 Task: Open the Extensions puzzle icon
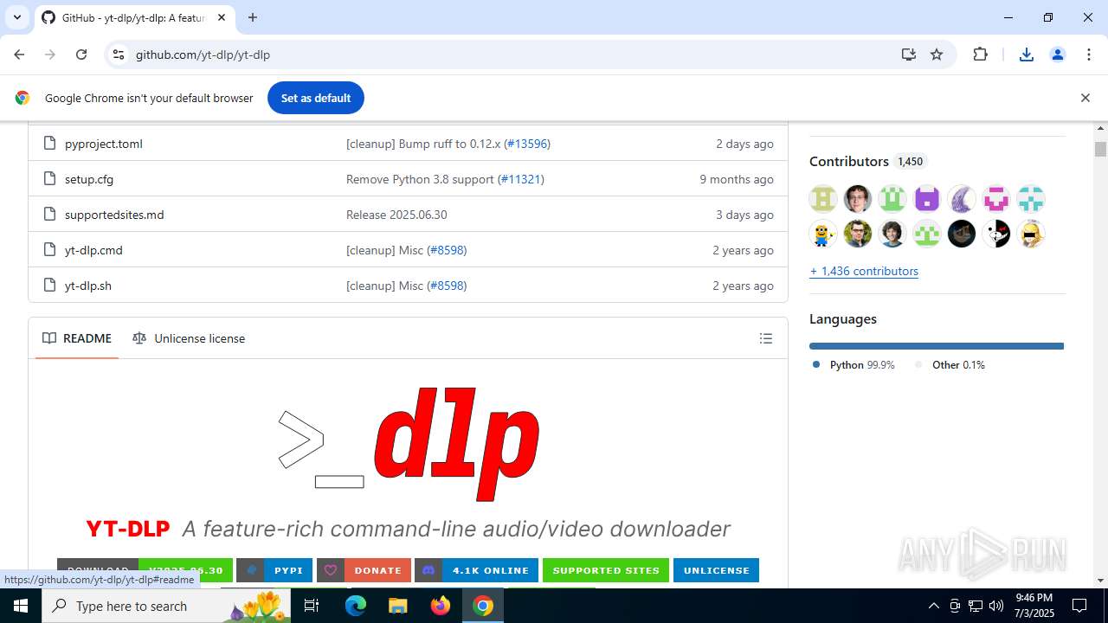[x=980, y=55]
